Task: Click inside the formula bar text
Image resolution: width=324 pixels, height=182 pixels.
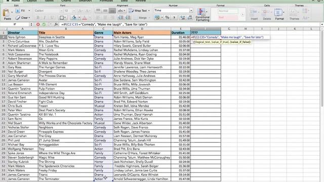Action: coord(104,24)
